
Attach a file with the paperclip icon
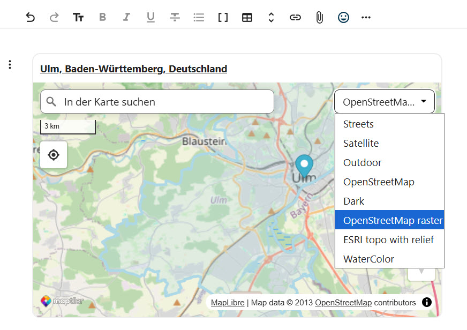click(x=319, y=17)
